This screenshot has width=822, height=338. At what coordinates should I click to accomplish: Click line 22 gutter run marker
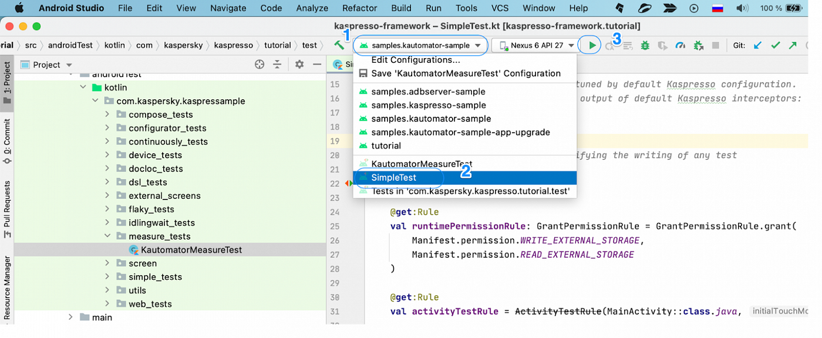click(349, 184)
